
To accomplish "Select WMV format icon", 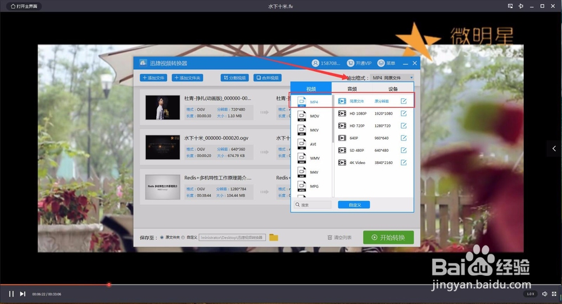I will click(302, 158).
